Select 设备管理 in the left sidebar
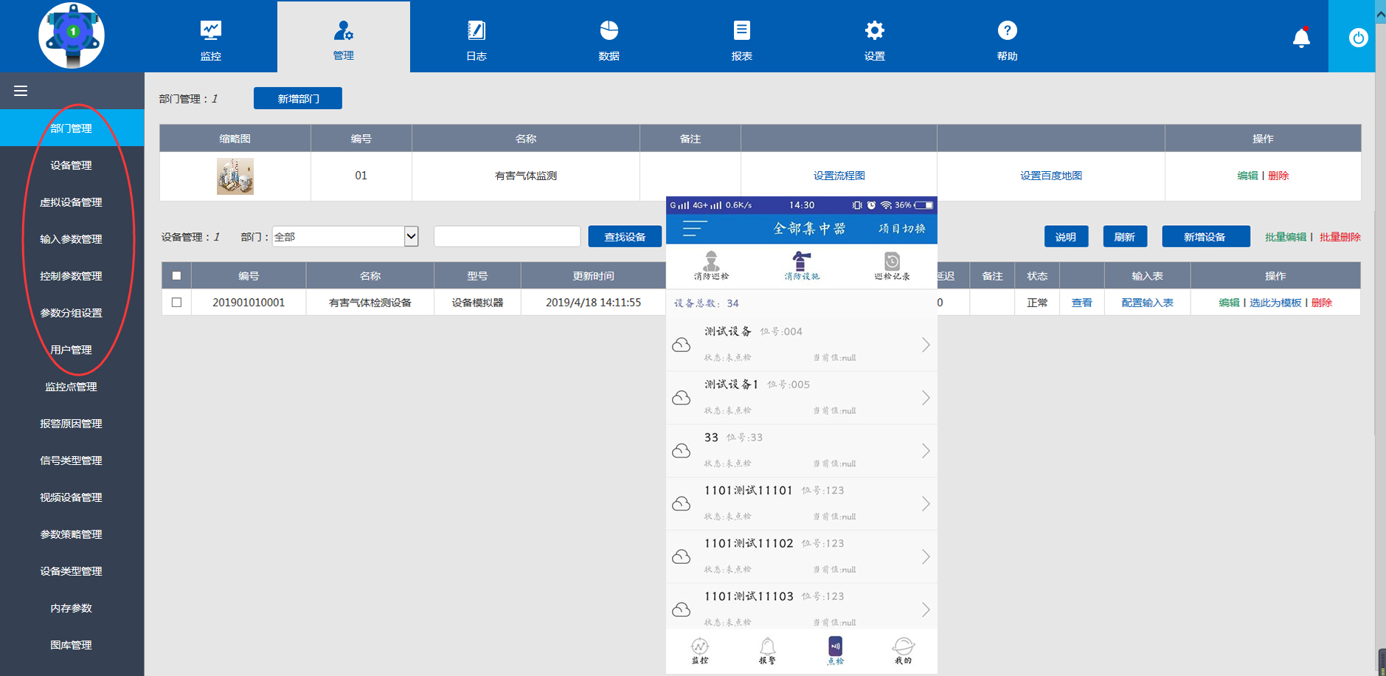The width and height of the screenshot is (1386, 676). coord(72,165)
